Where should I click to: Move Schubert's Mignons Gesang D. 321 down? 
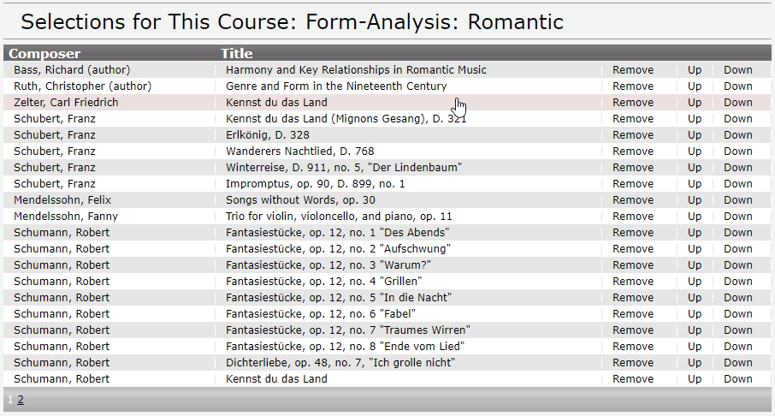(738, 119)
